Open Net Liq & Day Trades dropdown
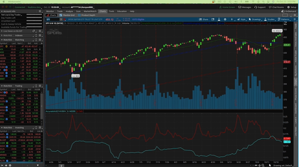 11,15
